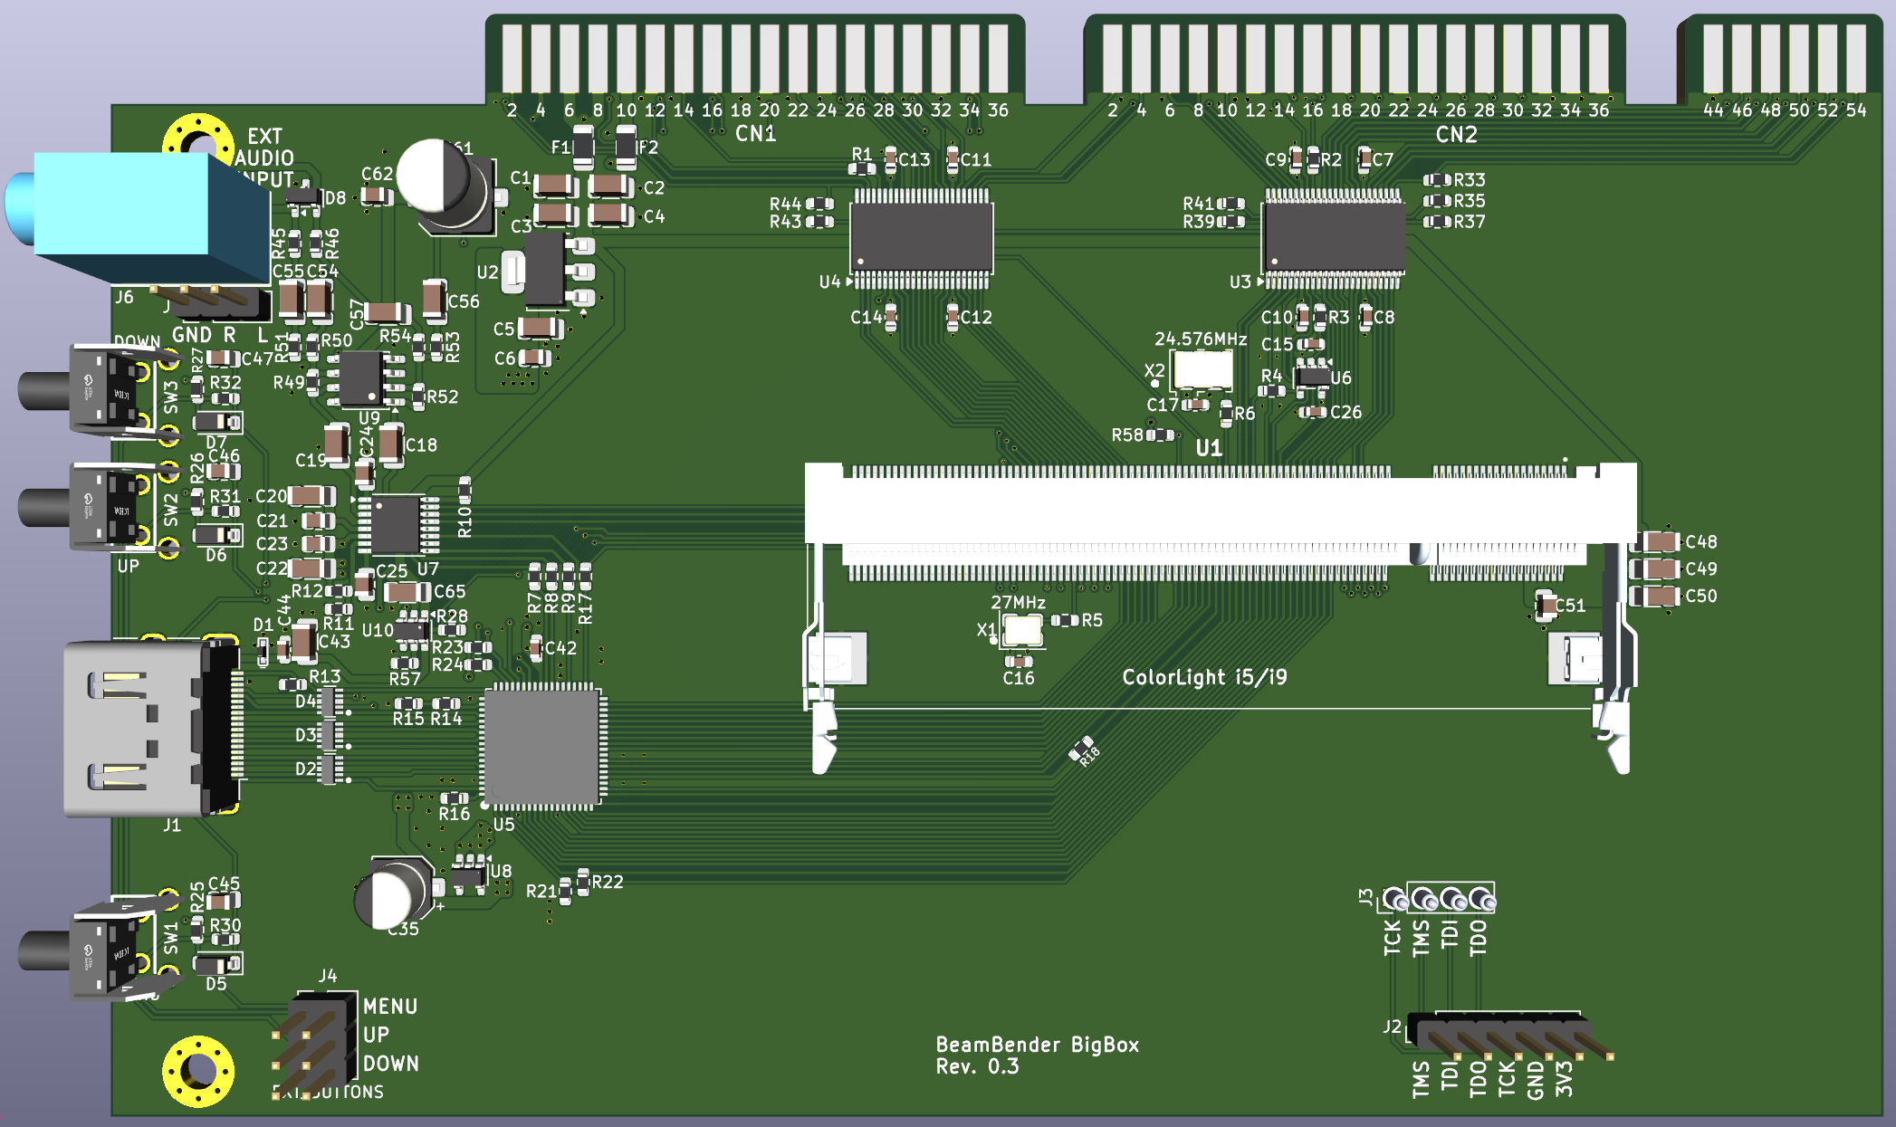Click the 'MENU' label near J4
The height and width of the screenshot is (1127, 1896).
click(x=390, y=1007)
